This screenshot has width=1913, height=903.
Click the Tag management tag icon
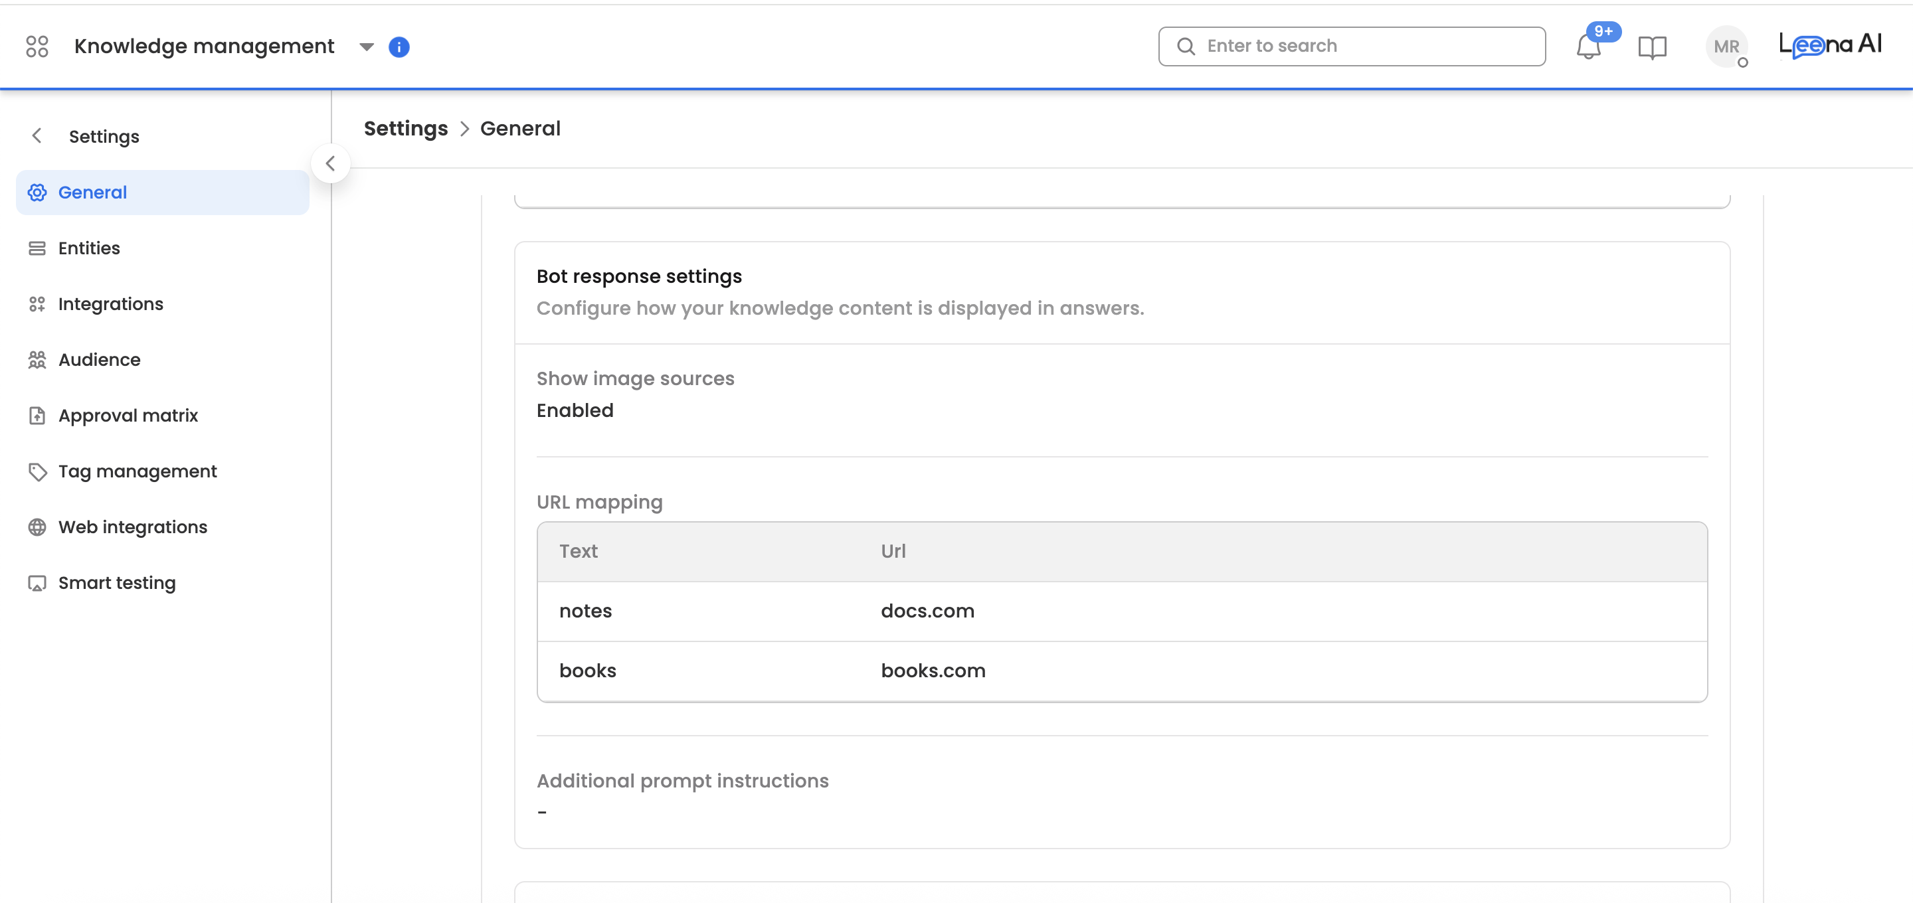pyautogui.click(x=37, y=471)
